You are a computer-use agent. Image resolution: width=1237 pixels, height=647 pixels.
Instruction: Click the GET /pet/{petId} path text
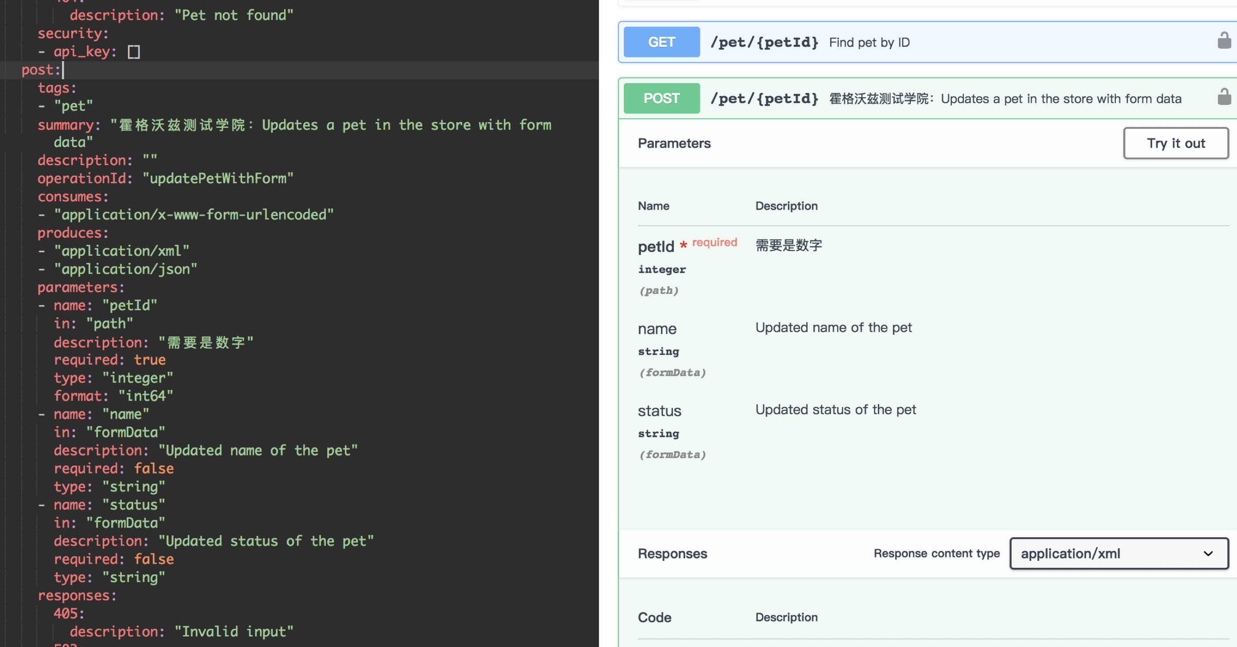(764, 42)
